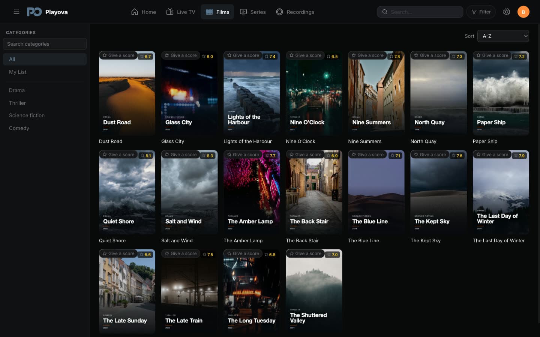Open the settings gear icon
540x337 pixels.
507,12
